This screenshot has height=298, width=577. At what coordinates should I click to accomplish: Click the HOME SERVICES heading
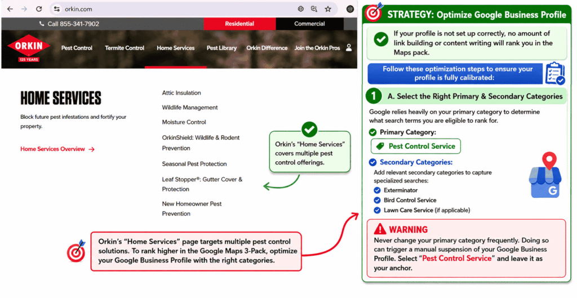[61, 98]
